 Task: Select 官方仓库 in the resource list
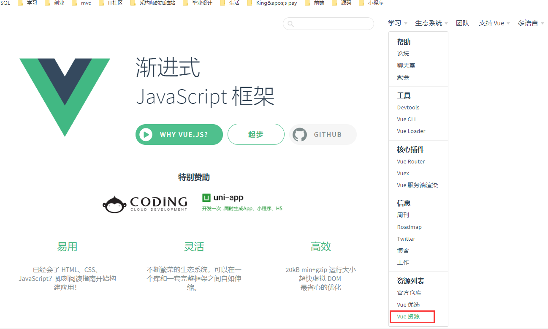(409, 293)
